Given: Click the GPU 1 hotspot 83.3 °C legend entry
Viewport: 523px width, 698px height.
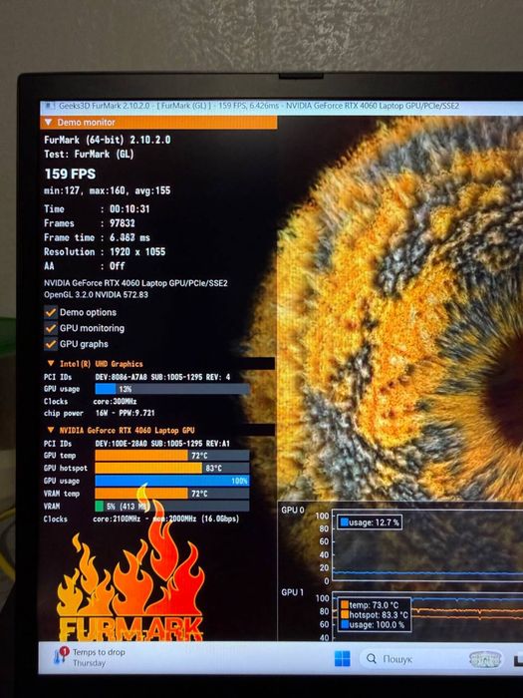Looking at the screenshot, I should point(374,615).
